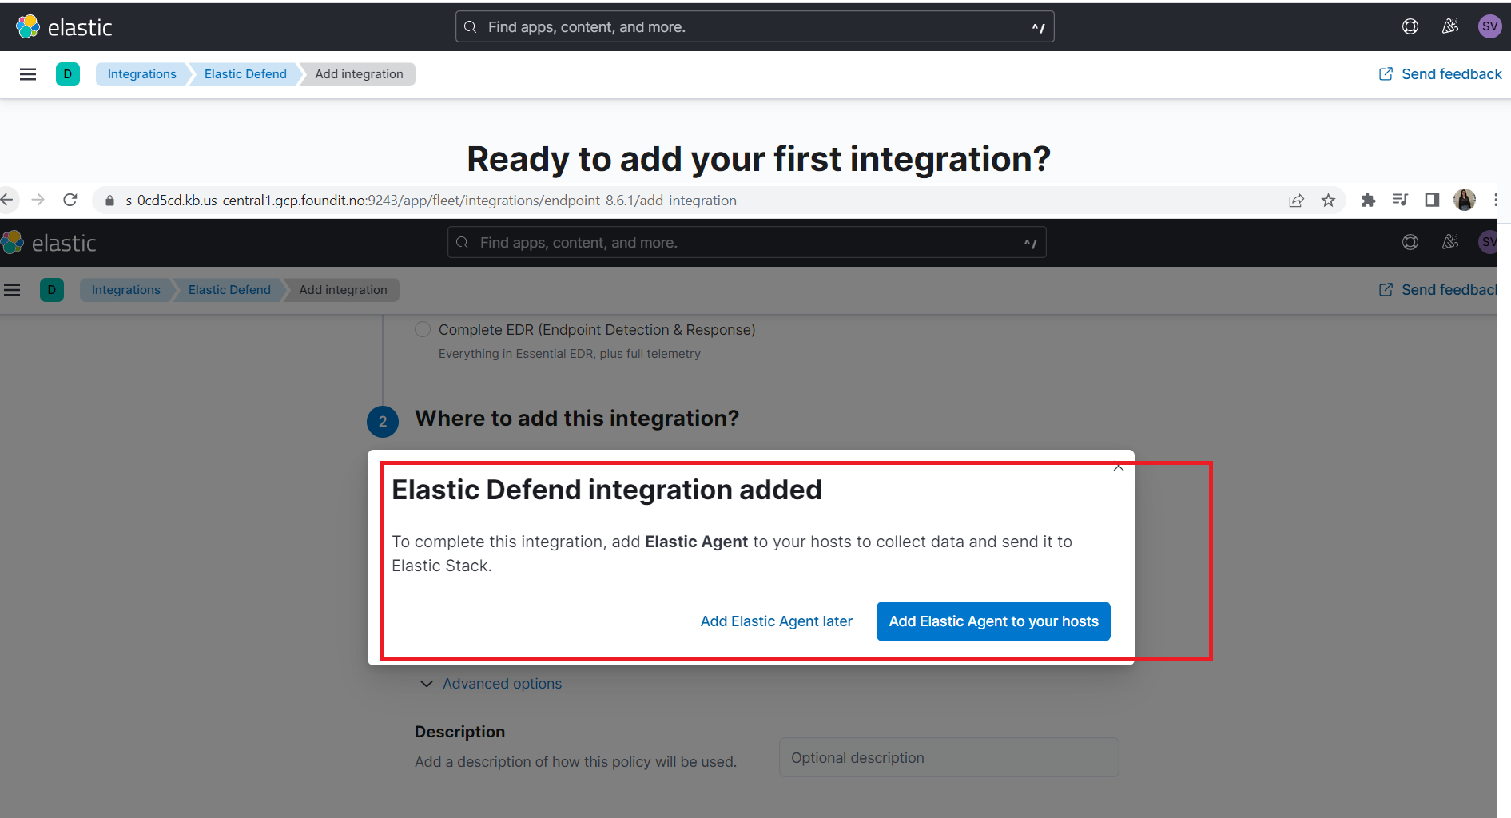Toggle the browser side panel icon

coord(1432,200)
